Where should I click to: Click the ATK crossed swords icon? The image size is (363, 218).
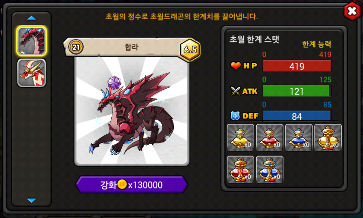point(235,91)
